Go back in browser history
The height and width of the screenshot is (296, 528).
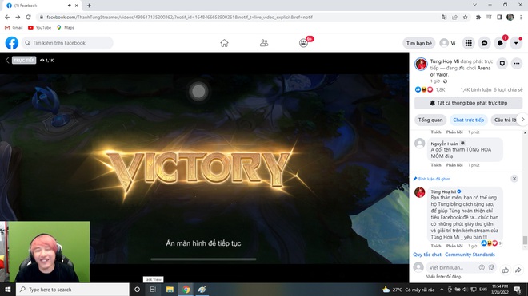[7, 17]
